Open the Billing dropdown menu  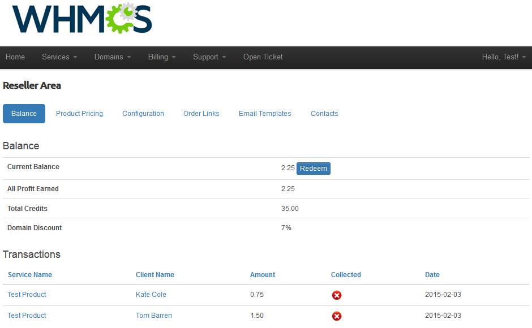pyautogui.click(x=162, y=57)
